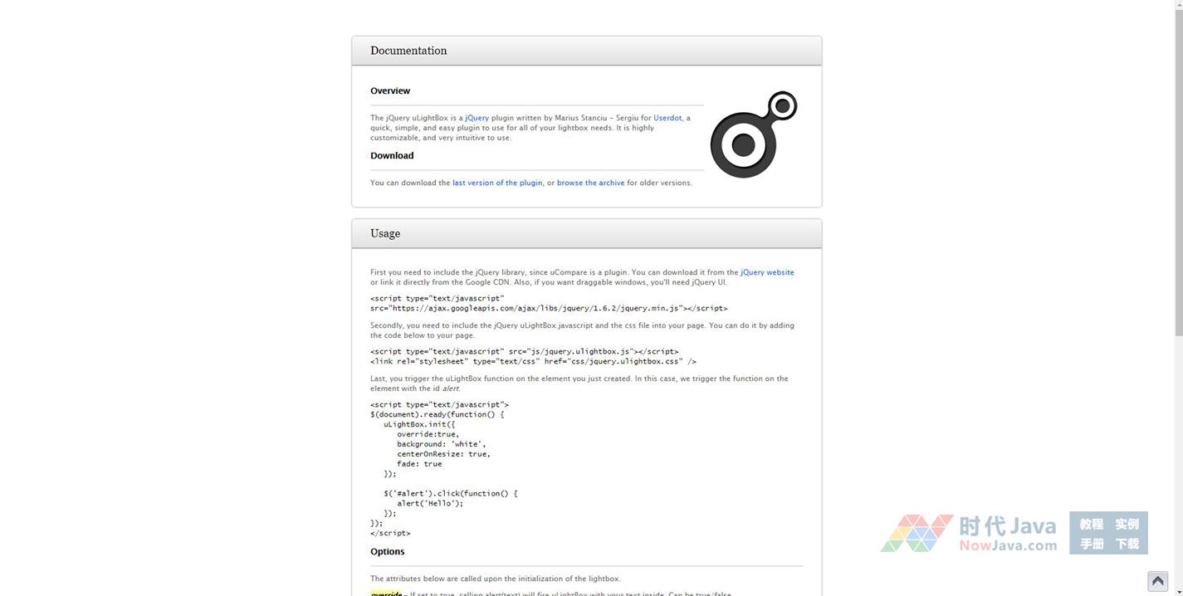Click the 时代Java NowJava.com watermark text
Image resolution: width=1183 pixels, height=596 pixels.
coord(1008,534)
